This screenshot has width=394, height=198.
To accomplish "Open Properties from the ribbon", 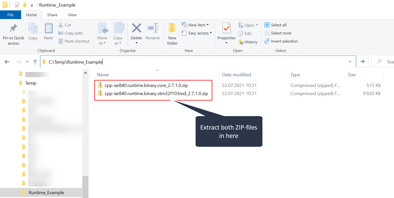I will pos(226,31).
